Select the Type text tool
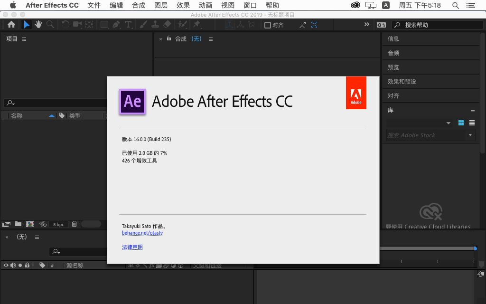The height and width of the screenshot is (304, 486). coord(128,25)
